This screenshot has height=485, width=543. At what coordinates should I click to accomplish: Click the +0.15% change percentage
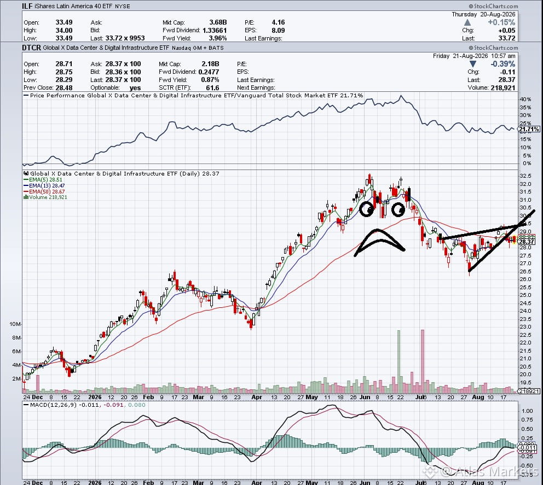[501, 22]
